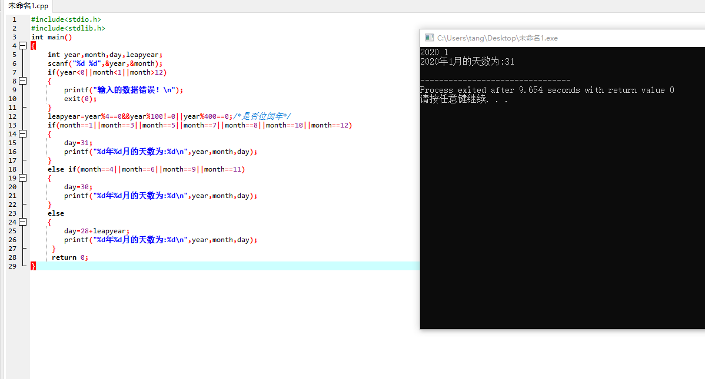This screenshot has height=379, width=705.
Task: Collapse the main function fold at line 4
Action: point(22,46)
